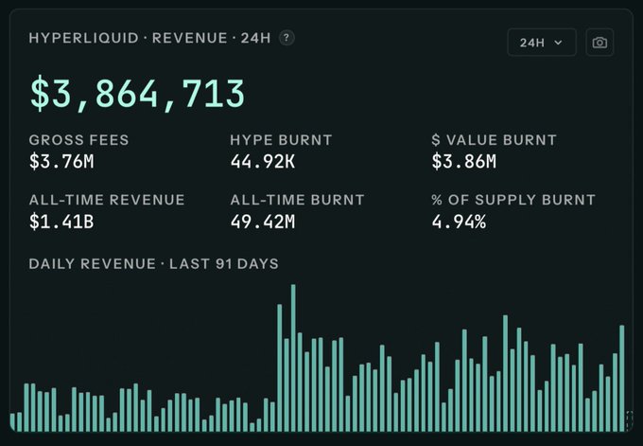Click the tallest bar in the revenue chart
The width and height of the screenshot is (643, 446).
[x=293, y=358]
